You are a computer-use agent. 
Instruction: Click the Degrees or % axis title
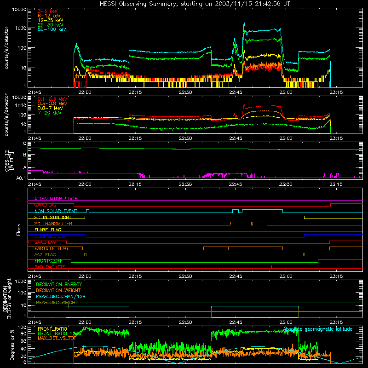[12, 345]
